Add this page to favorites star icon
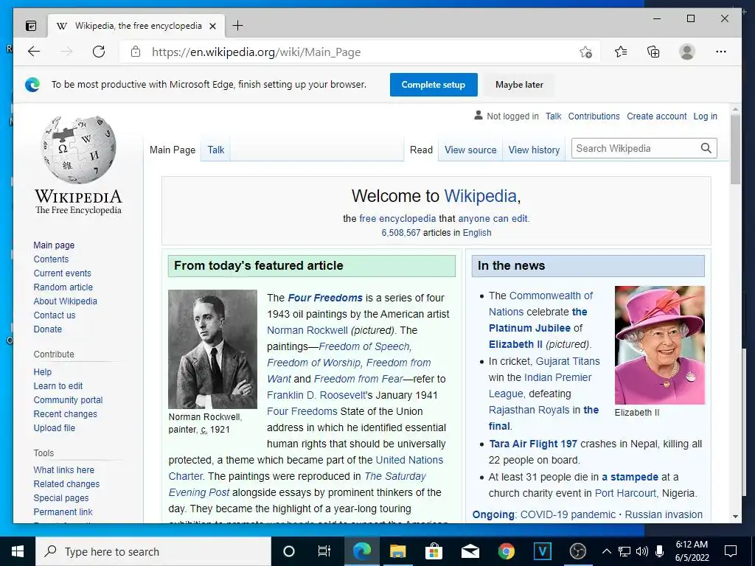755x566 pixels. click(x=585, y=52)
